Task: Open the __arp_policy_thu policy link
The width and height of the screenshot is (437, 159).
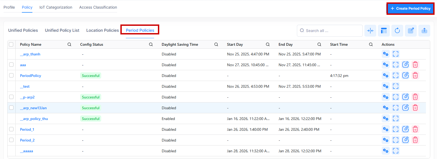Action: coord(34,119)
